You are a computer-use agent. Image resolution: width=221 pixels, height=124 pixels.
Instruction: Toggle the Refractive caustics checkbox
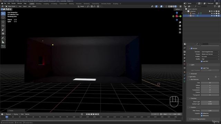(202, 116)
